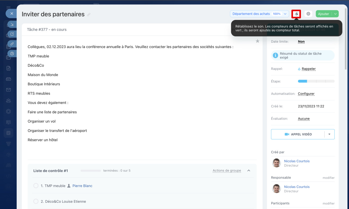Click modifier next to Responsable
Viewport: 349px width, 209px height.
(328, 178)
